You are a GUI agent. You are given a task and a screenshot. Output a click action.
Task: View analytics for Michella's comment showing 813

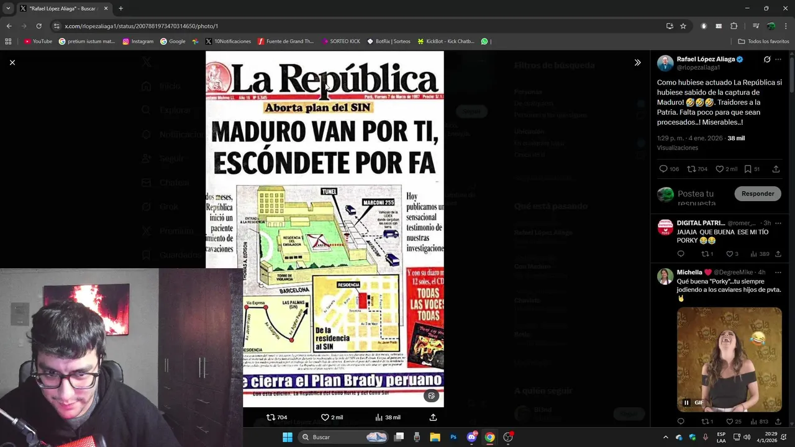[759, 422]
